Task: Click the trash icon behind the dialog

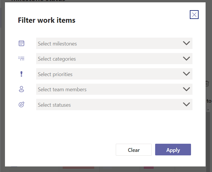Action: click(x=207, y=83)
